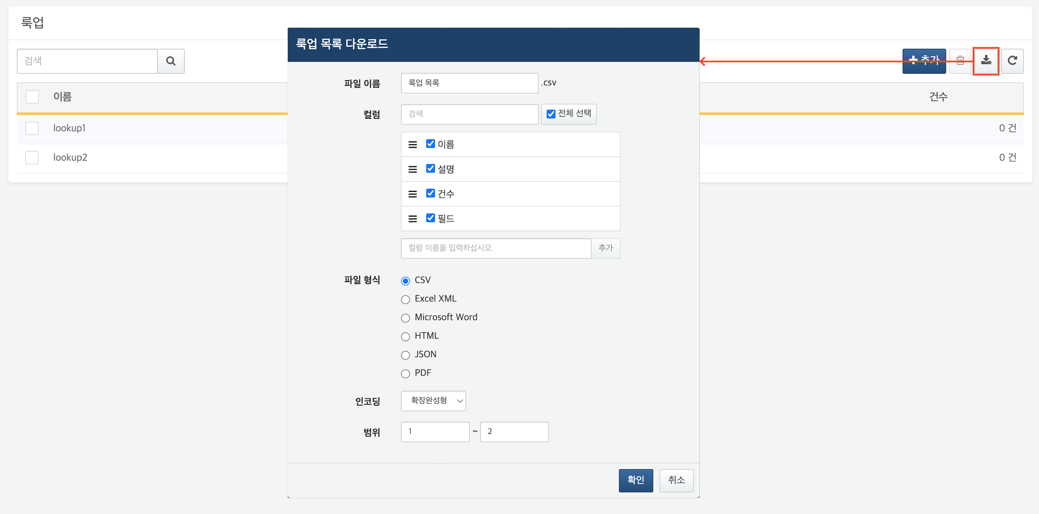Viewport: 1039px width, 514px height.
Task: Uncheck the 설명 column checkbox
Action: 430,169
